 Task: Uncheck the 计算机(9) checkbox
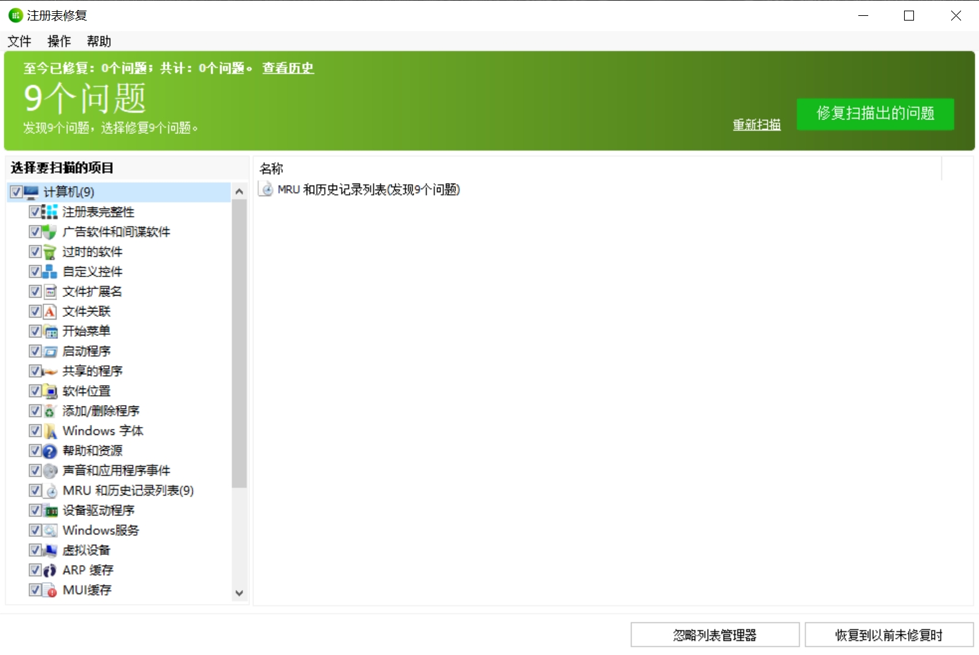pos(15,192)
